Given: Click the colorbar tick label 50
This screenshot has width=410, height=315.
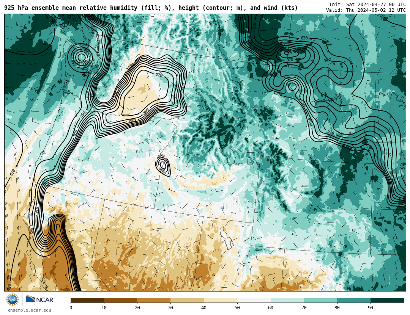Looking at the screenshot, I should click(237, 308).
